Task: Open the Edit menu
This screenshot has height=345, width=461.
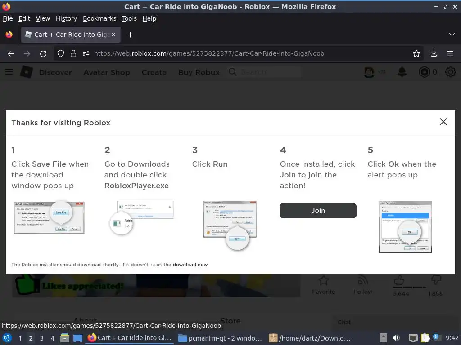Action: click(x=24, y=18)
